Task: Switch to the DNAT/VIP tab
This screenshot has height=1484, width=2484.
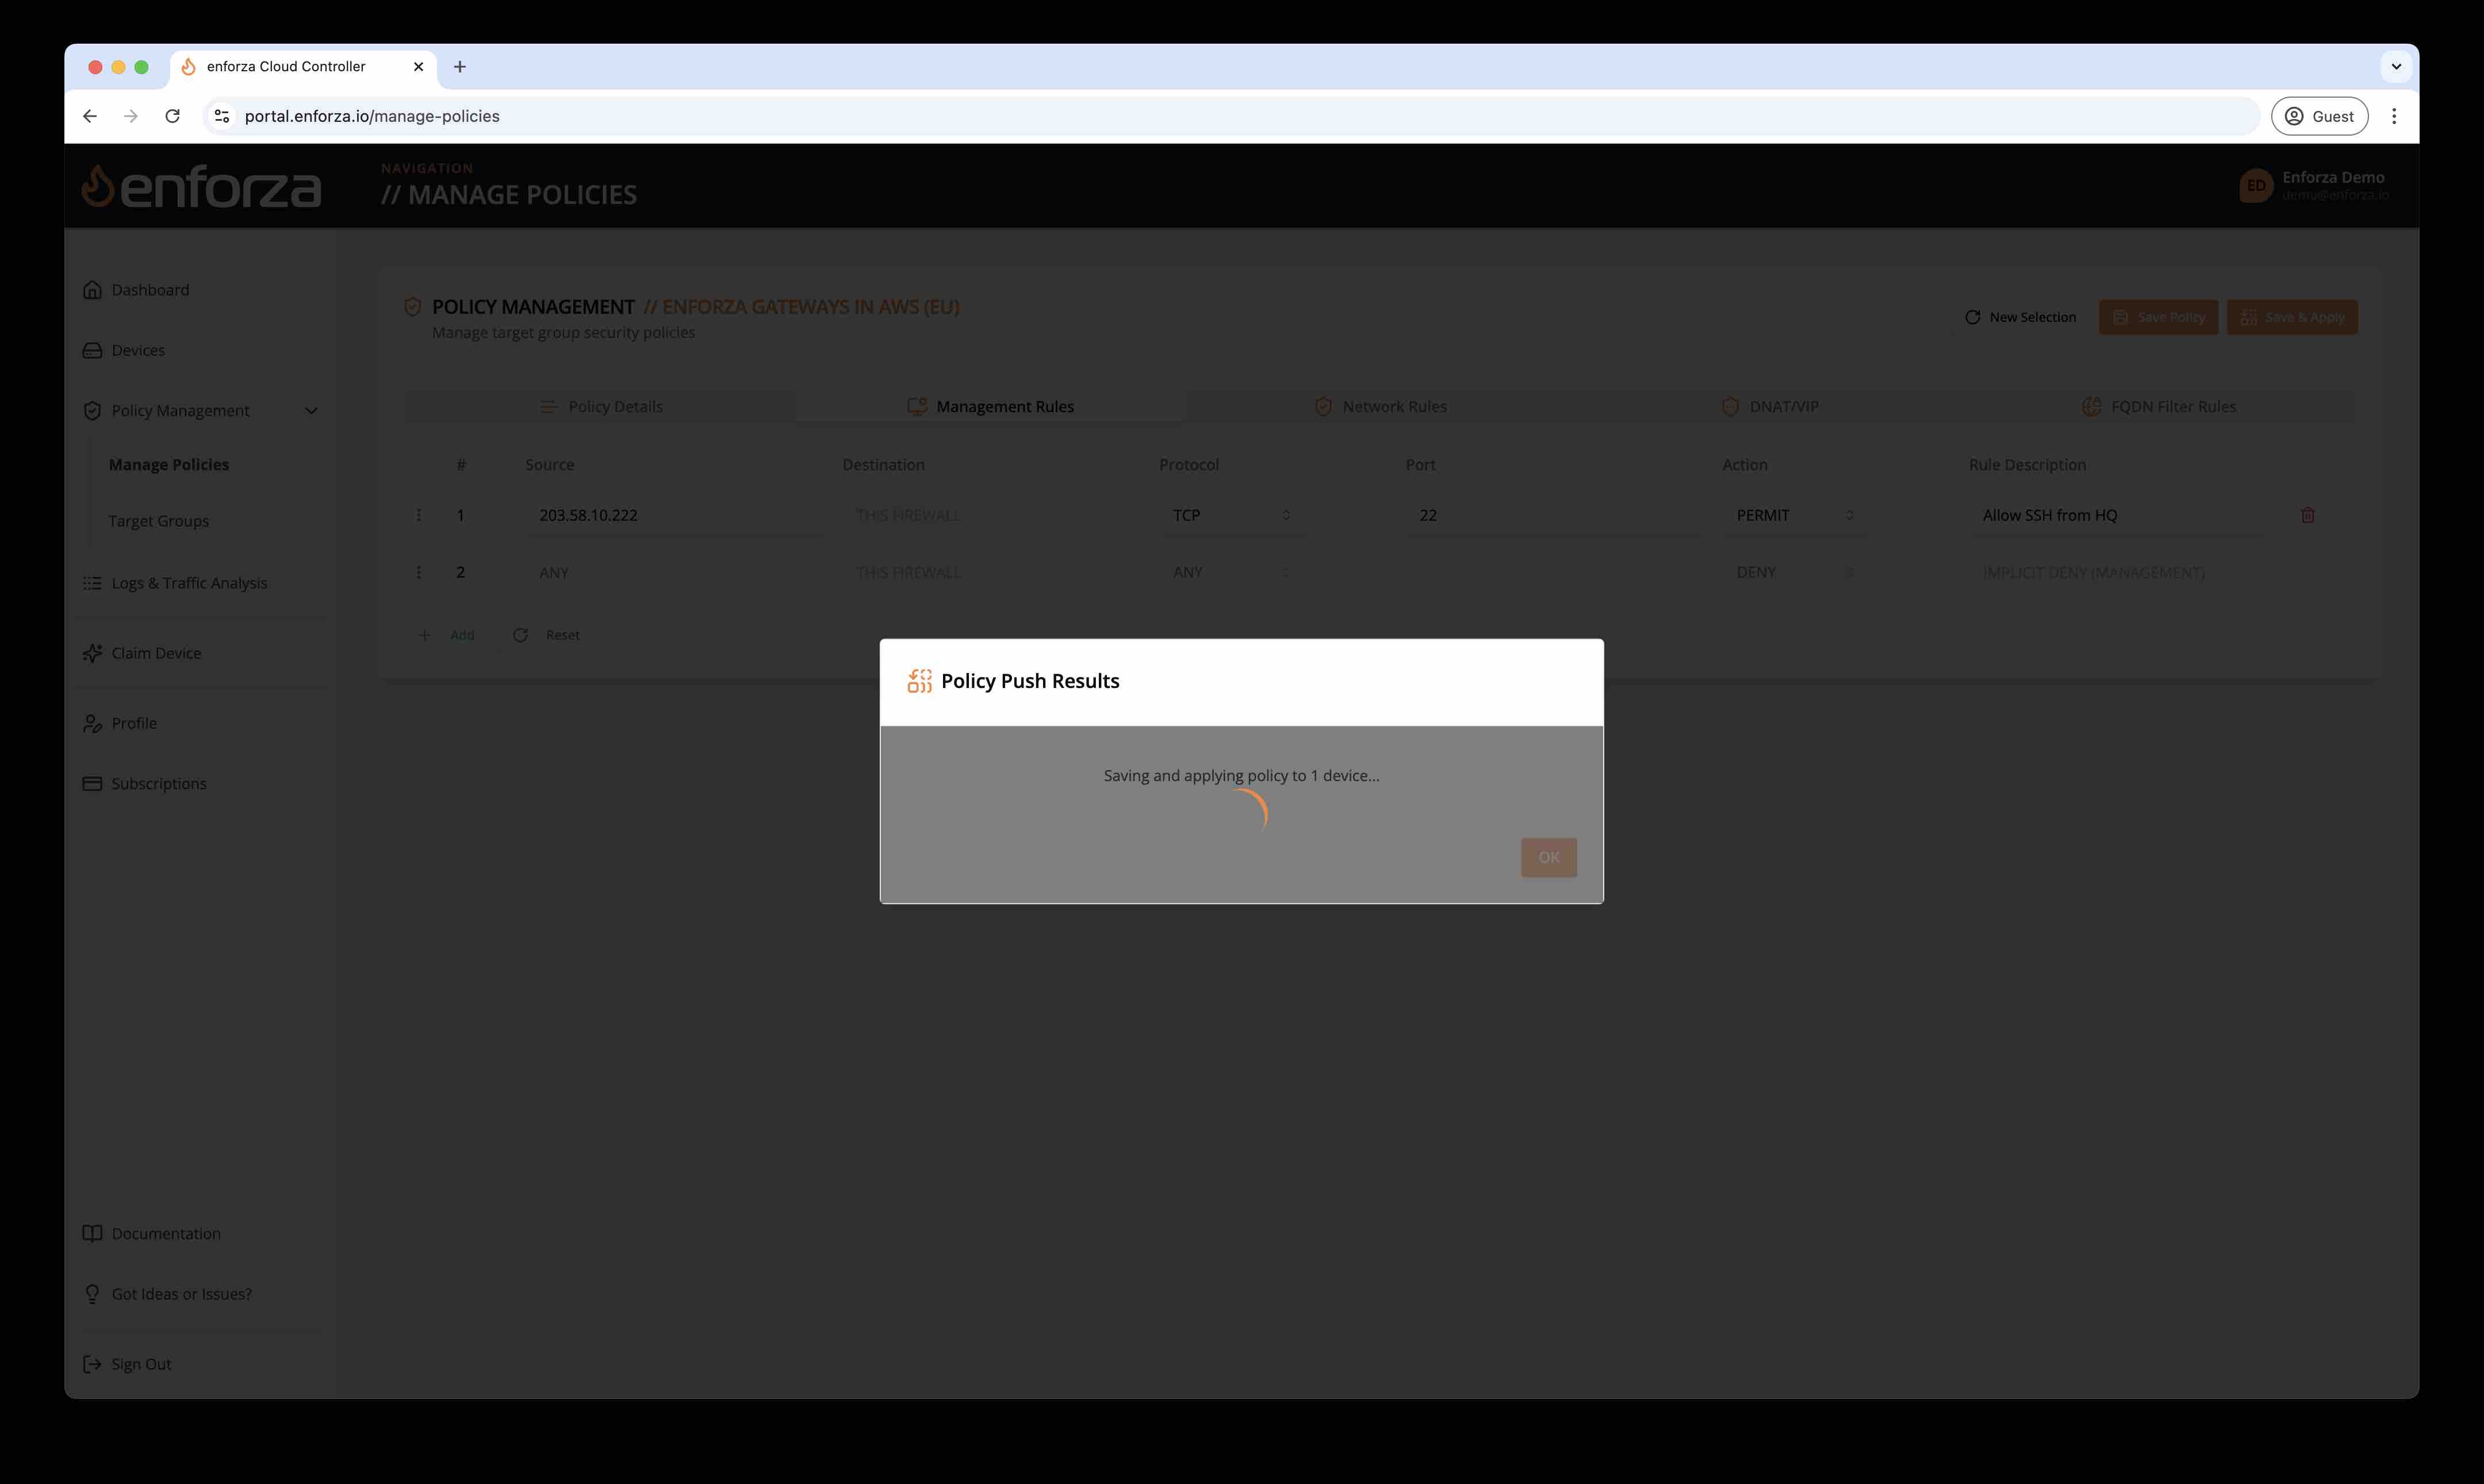Action: 1770,407
